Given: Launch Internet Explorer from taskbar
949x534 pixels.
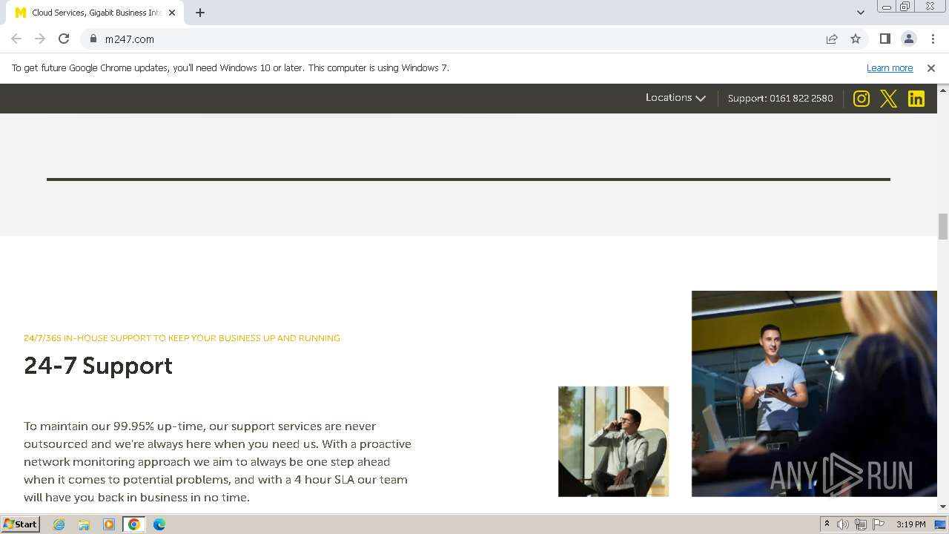Looking at the screenshot, I should click(59, 524).
